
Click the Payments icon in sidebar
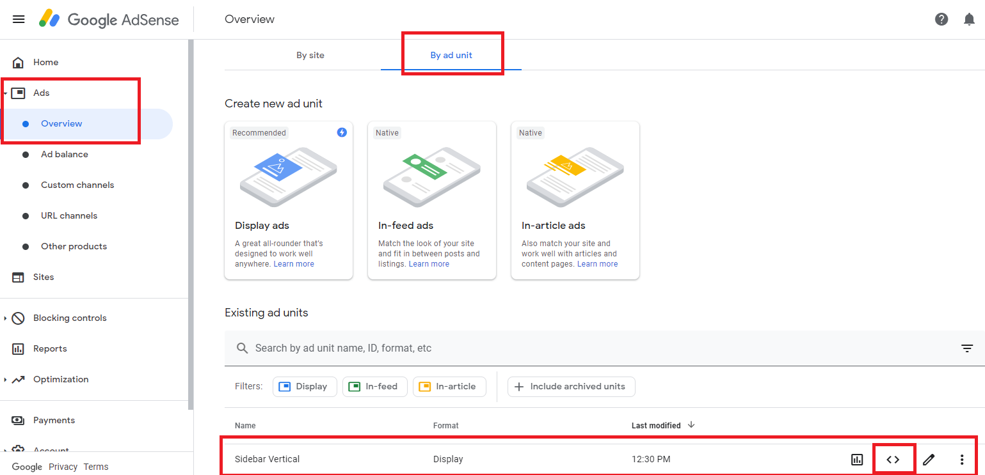coord(19,420)
